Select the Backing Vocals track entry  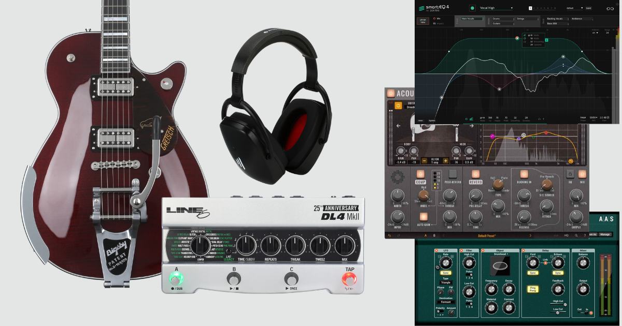tap(557, 19)
